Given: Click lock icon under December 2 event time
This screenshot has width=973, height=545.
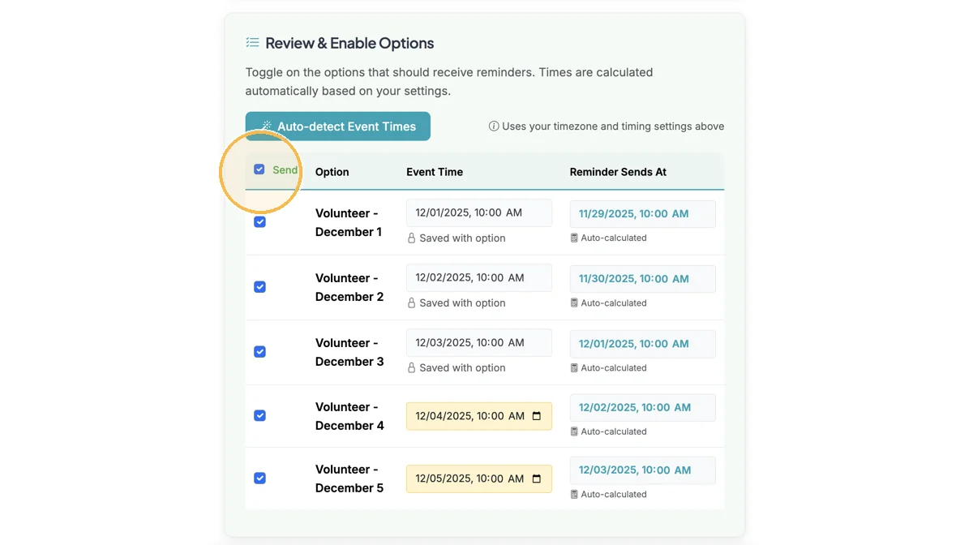Looking at the screenshot, I should click(x=411, y=303).
